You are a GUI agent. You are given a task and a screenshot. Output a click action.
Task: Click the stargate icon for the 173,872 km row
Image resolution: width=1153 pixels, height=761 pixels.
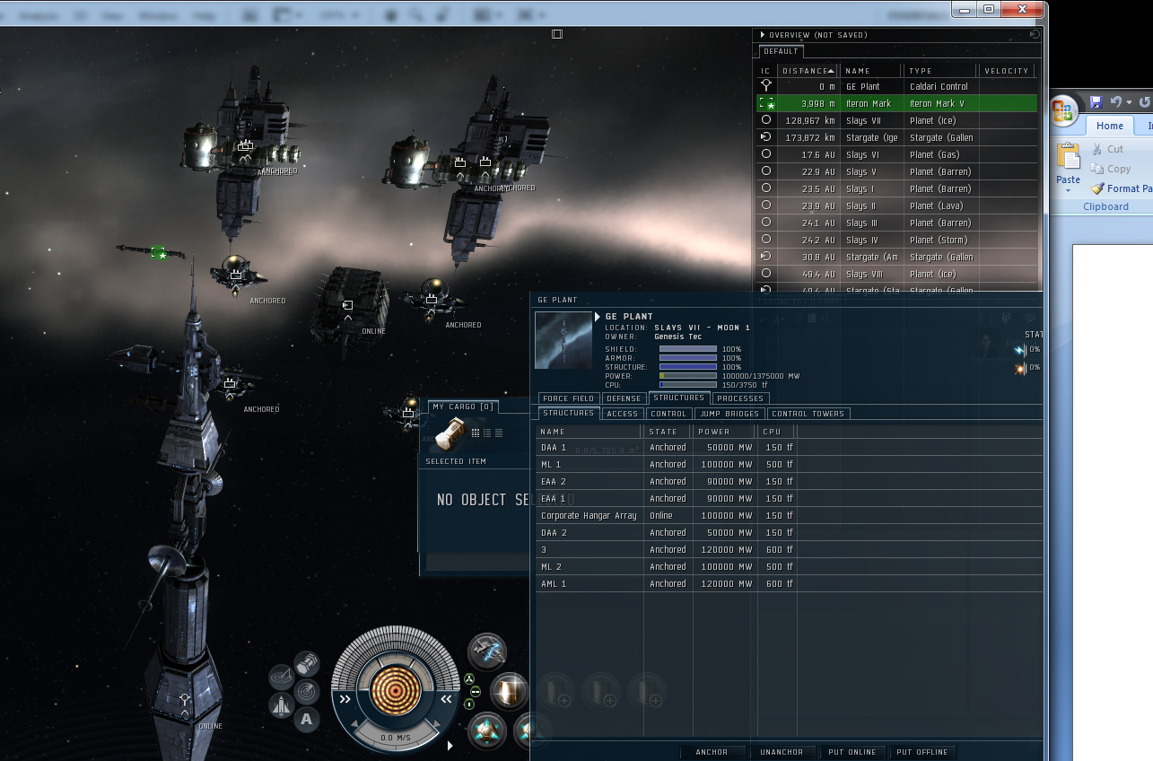pos(766,137)
